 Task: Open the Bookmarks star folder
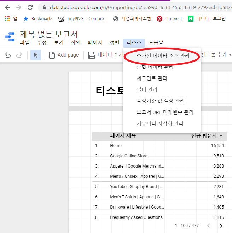click(38, 19)
